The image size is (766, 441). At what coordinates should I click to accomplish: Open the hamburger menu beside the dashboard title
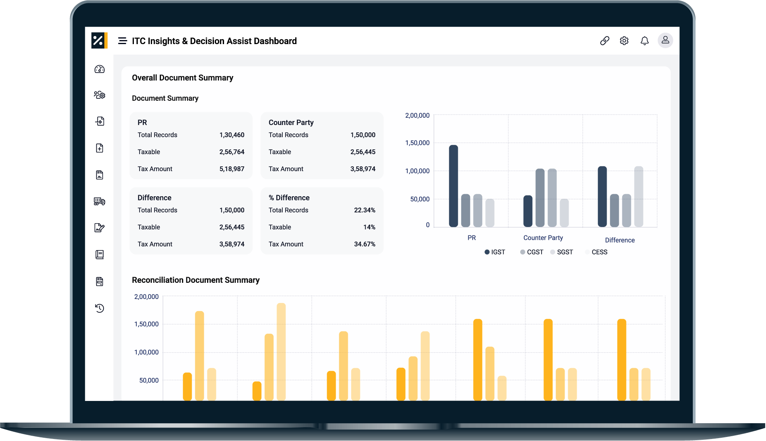122,41
